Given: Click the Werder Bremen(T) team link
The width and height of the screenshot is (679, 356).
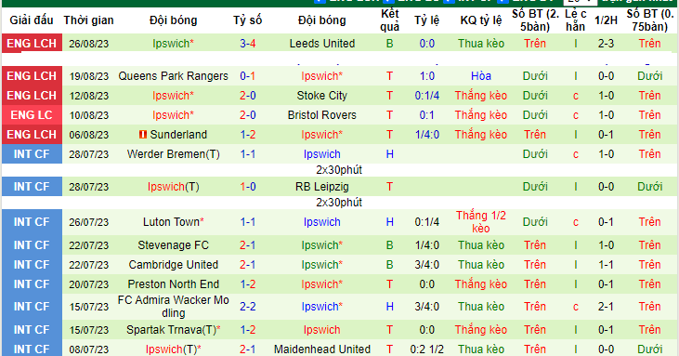Looking at the screenshot, I should pos(173,154).
